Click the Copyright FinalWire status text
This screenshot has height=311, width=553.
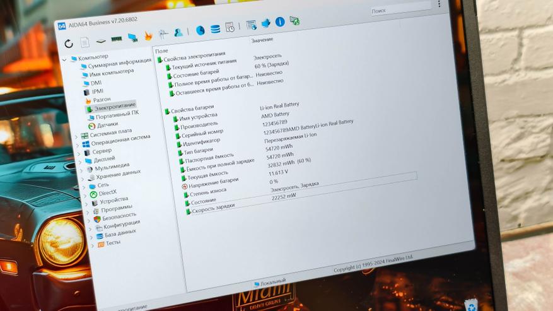[x=373, y=263]
